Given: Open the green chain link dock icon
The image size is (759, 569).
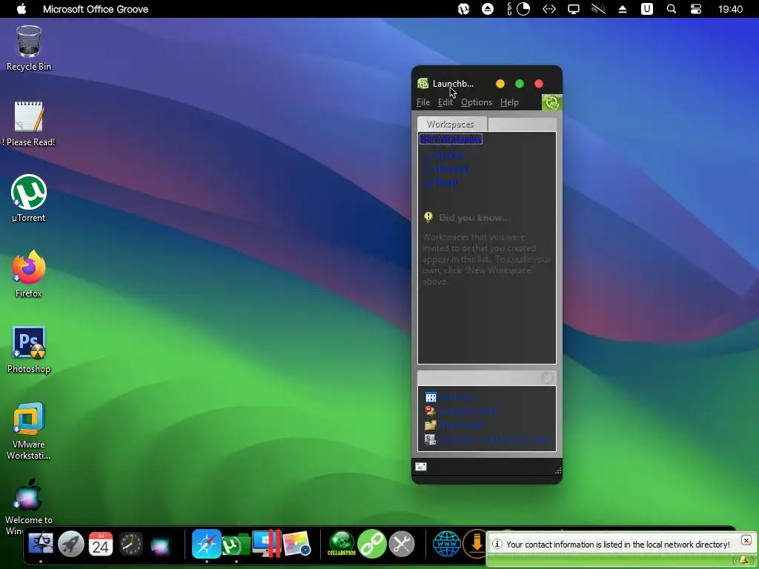Looking at the screenshot, I should click(372, 544).
